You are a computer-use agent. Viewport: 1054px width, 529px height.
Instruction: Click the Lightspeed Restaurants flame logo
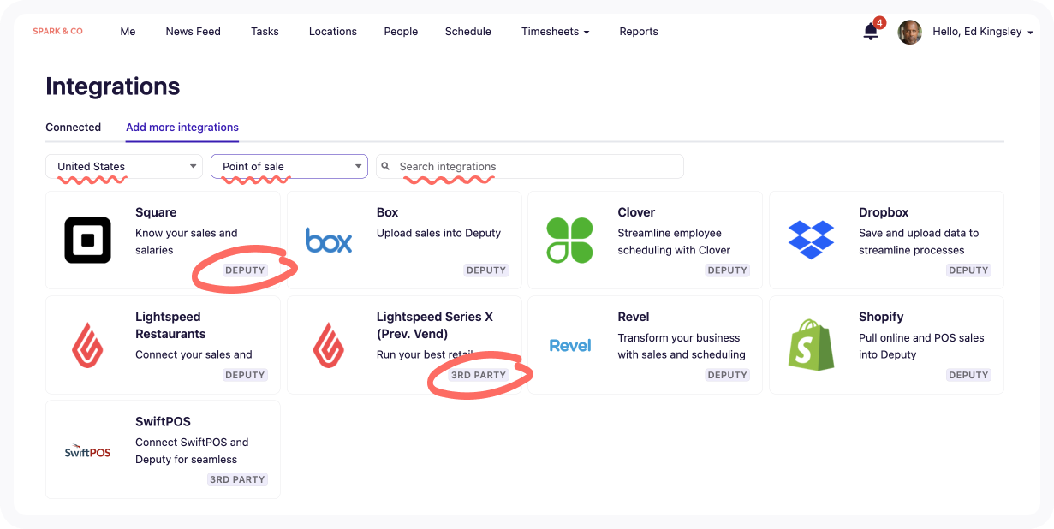pos(87,345)
